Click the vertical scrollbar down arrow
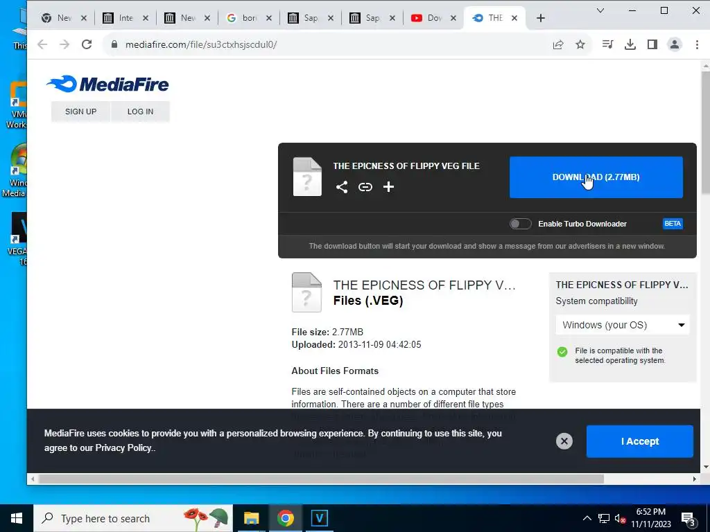 (x=705, y=467)
